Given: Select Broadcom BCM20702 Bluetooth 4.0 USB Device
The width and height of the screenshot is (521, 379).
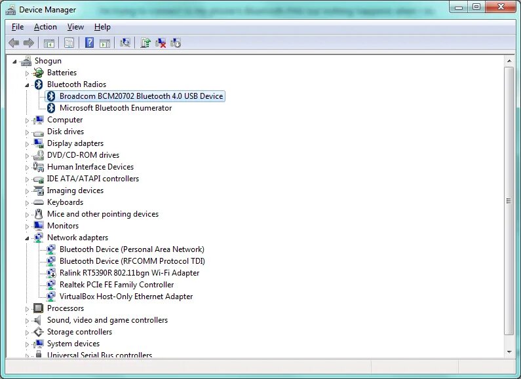Looking at the screenshot, I should [x=141, y=96].
